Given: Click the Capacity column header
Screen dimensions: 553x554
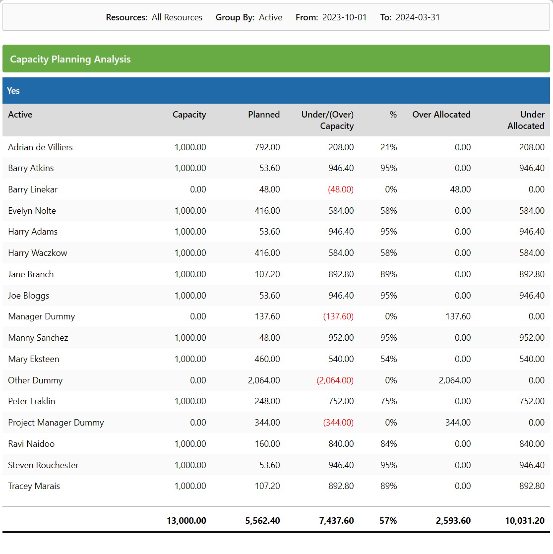Looking at the screenshot, I should click(189, 115).
